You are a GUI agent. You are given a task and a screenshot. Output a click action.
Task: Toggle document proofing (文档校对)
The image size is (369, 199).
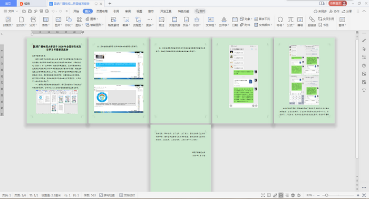click(127, 195)
